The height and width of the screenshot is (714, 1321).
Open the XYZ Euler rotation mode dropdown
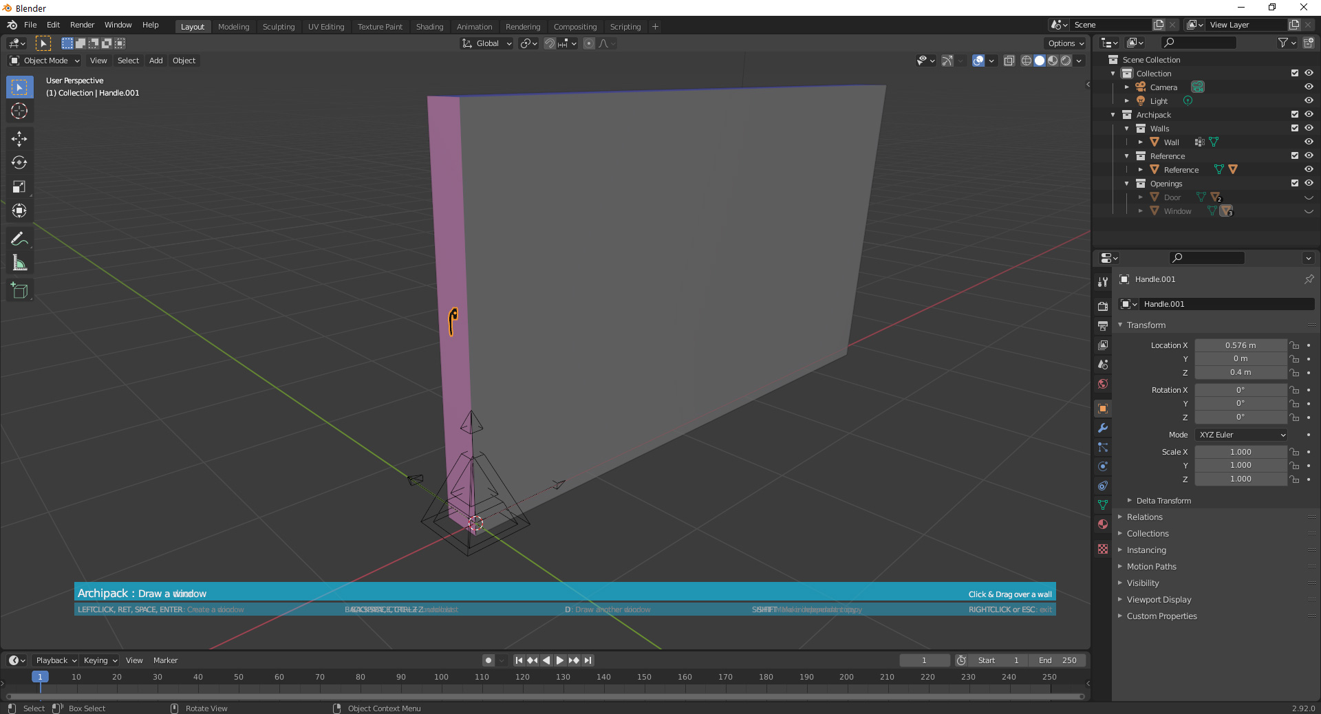1241,435
